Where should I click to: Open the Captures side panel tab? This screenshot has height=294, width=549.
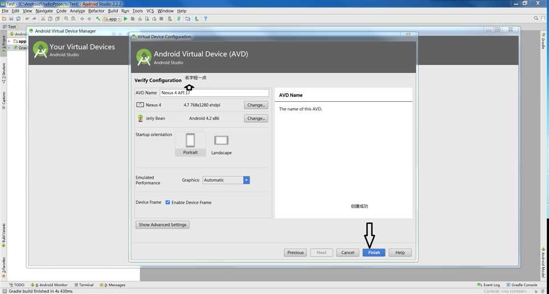click(x=3, y=100)
